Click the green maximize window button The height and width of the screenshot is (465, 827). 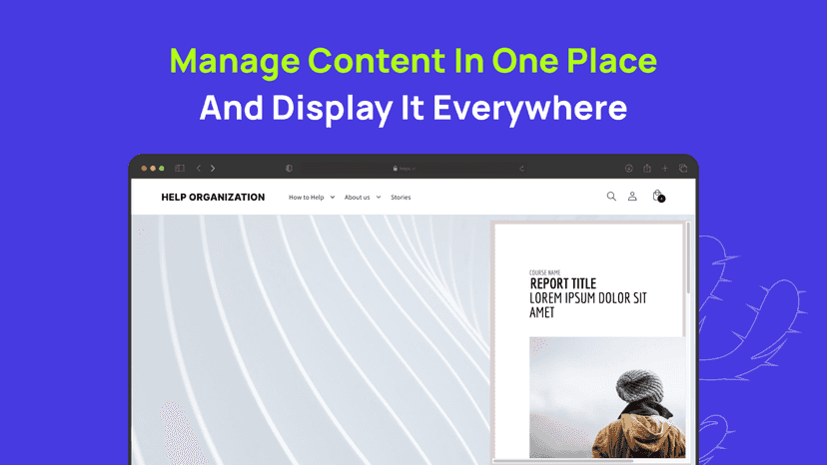[162, 169]
